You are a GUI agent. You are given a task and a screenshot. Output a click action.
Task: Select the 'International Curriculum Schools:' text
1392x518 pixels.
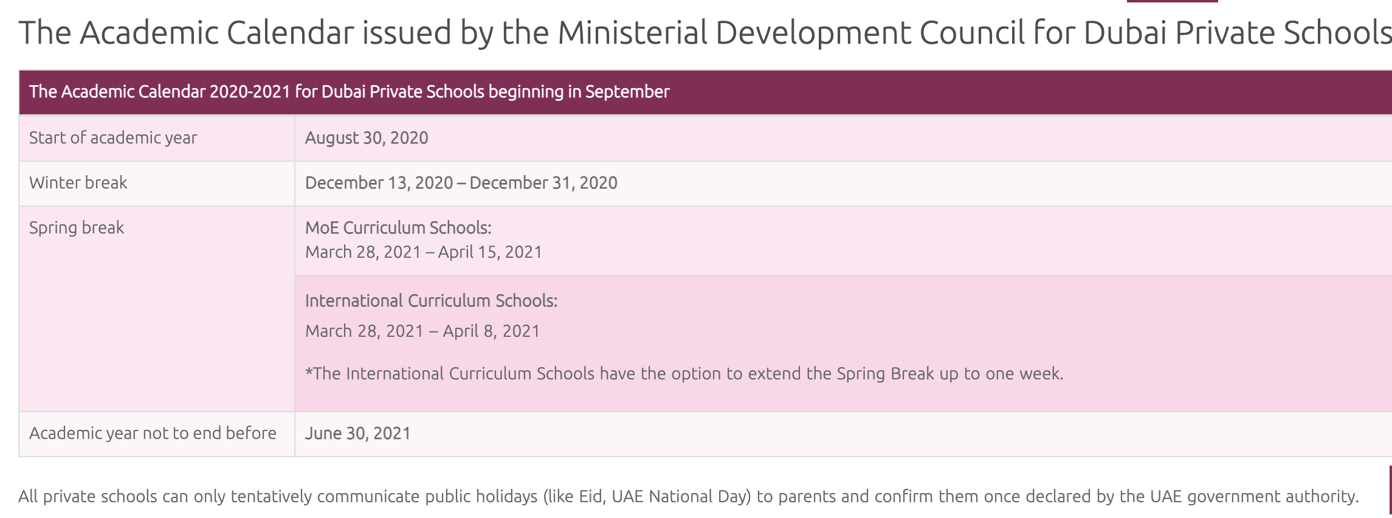pyautogui.click(x=432, y=301)
